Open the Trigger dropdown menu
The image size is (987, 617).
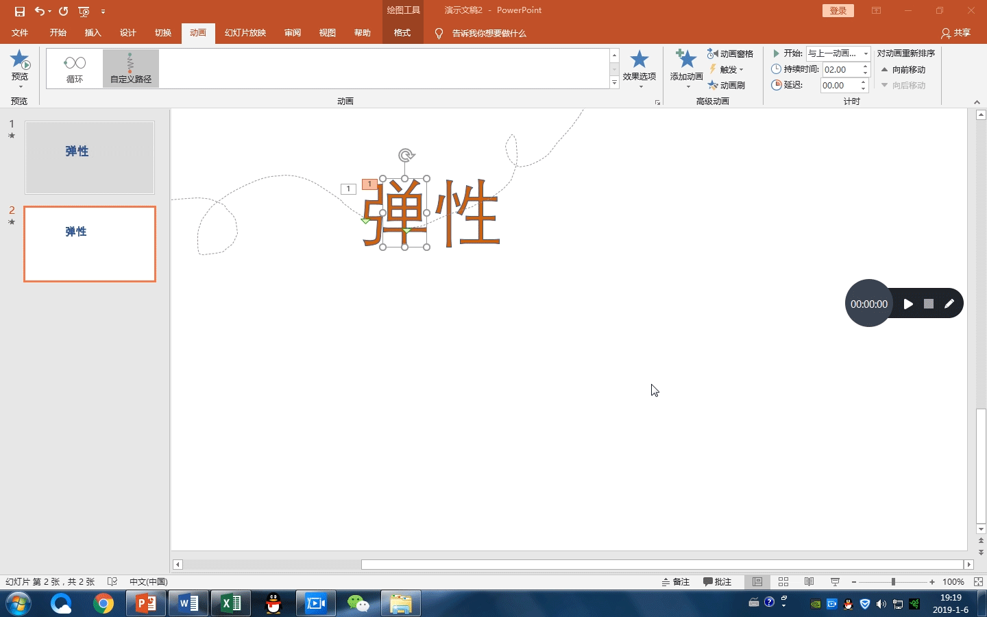pyautogui.click(x=727, y=69)
